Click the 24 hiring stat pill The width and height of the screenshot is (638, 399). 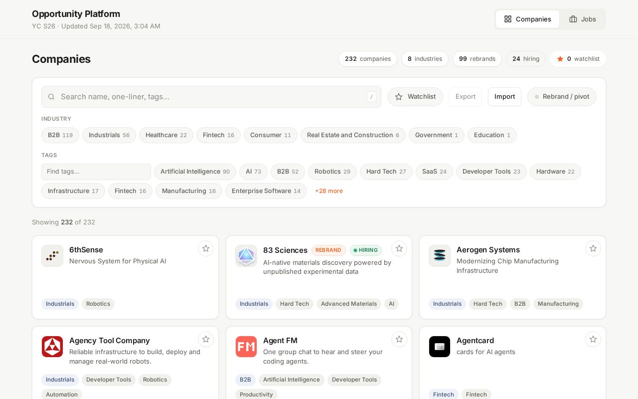[x=526, y=59]
